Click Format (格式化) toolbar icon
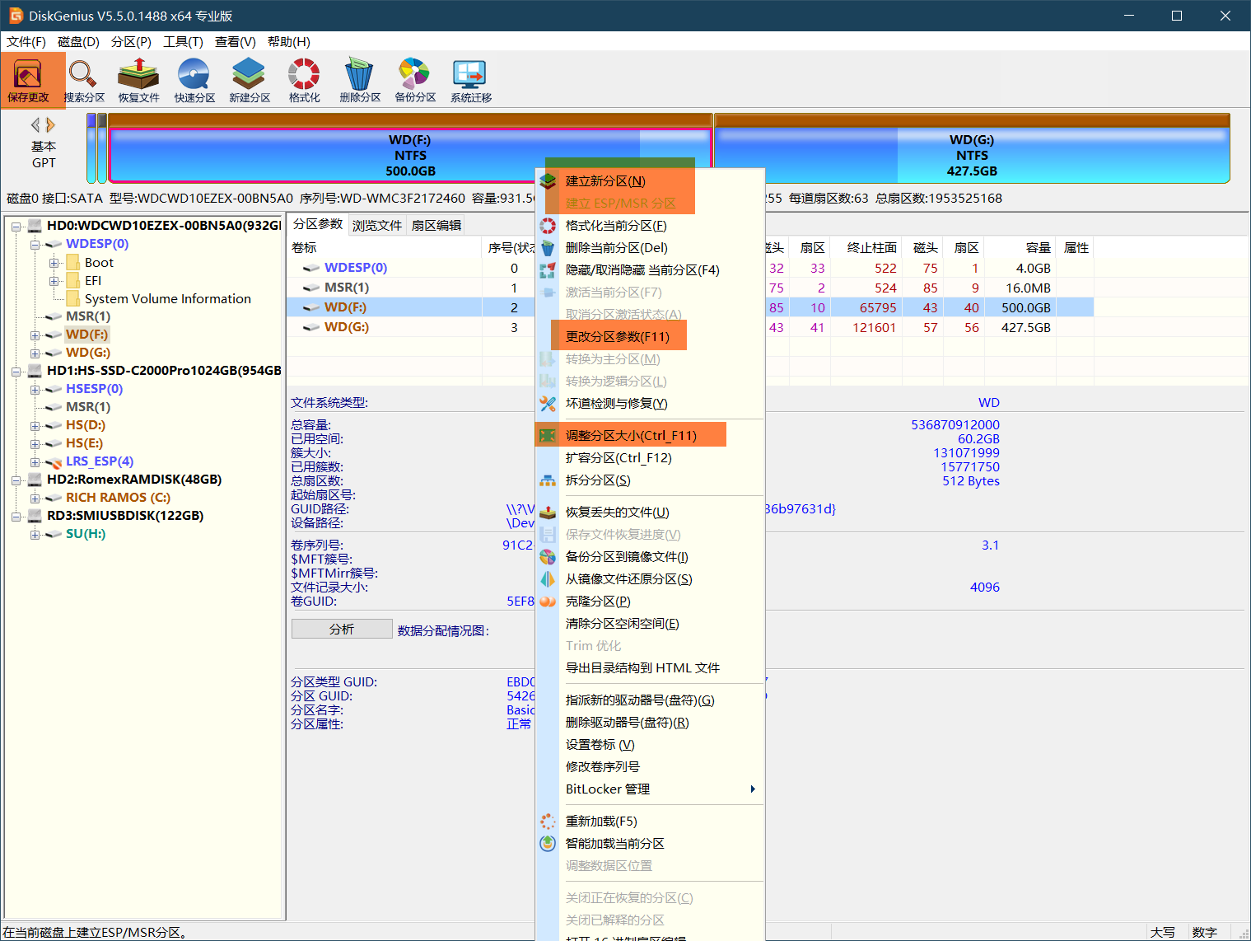The image size is (1251, 941). (x=304, y=80)
